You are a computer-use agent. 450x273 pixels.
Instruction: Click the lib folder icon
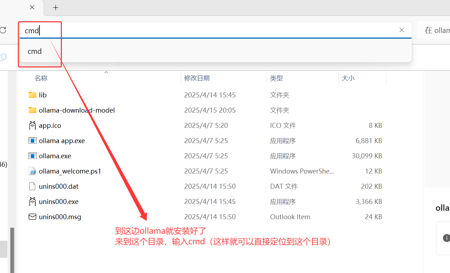point(33,95)
